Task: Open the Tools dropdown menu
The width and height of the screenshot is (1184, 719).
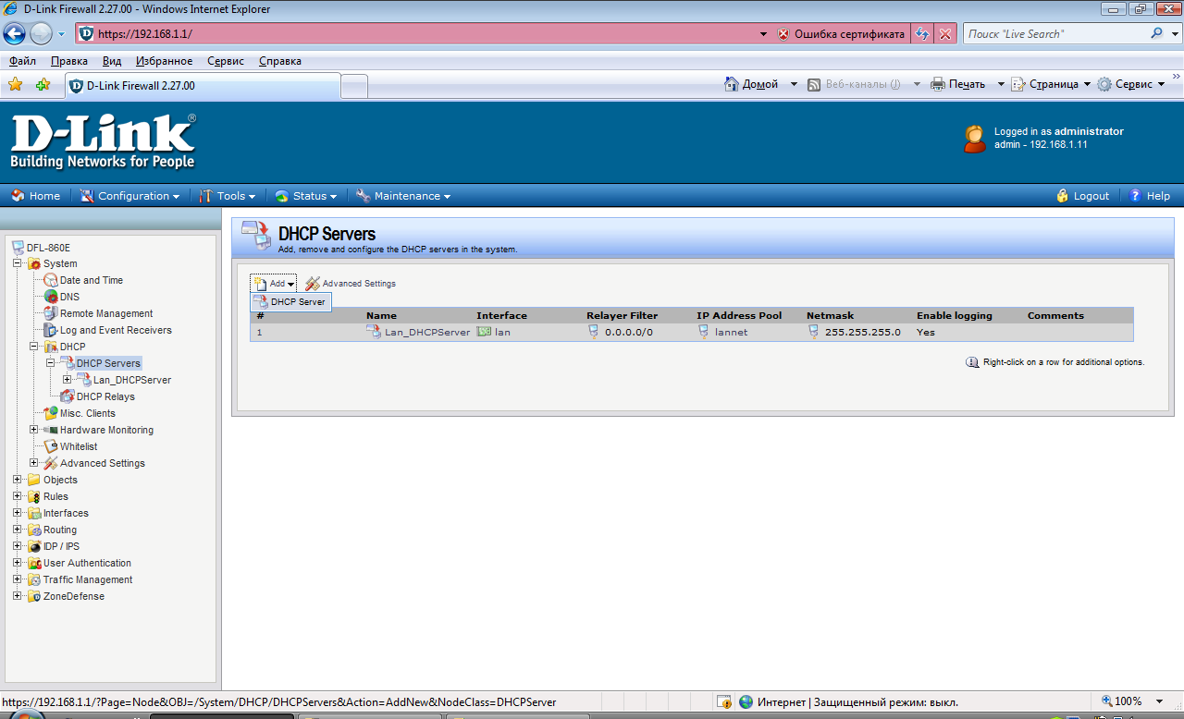Action: pyautogui.click(x=228, y=196)
